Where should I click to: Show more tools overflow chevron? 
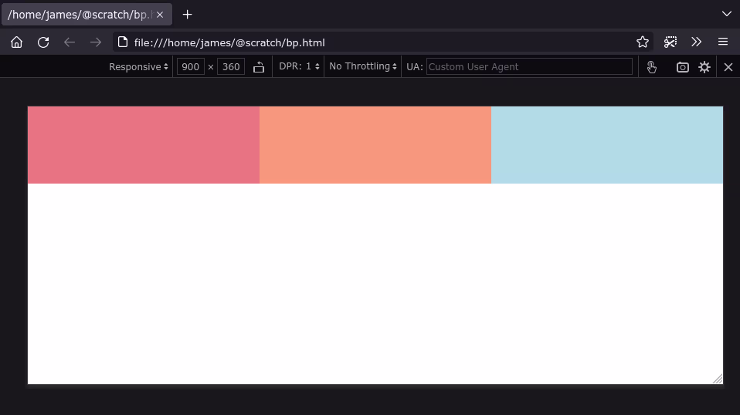coord(697,42)
